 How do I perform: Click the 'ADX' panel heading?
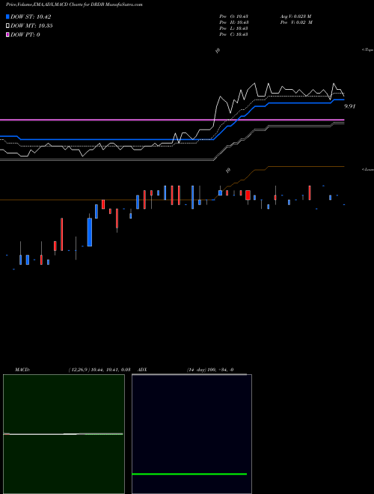(x=142, y=370)
